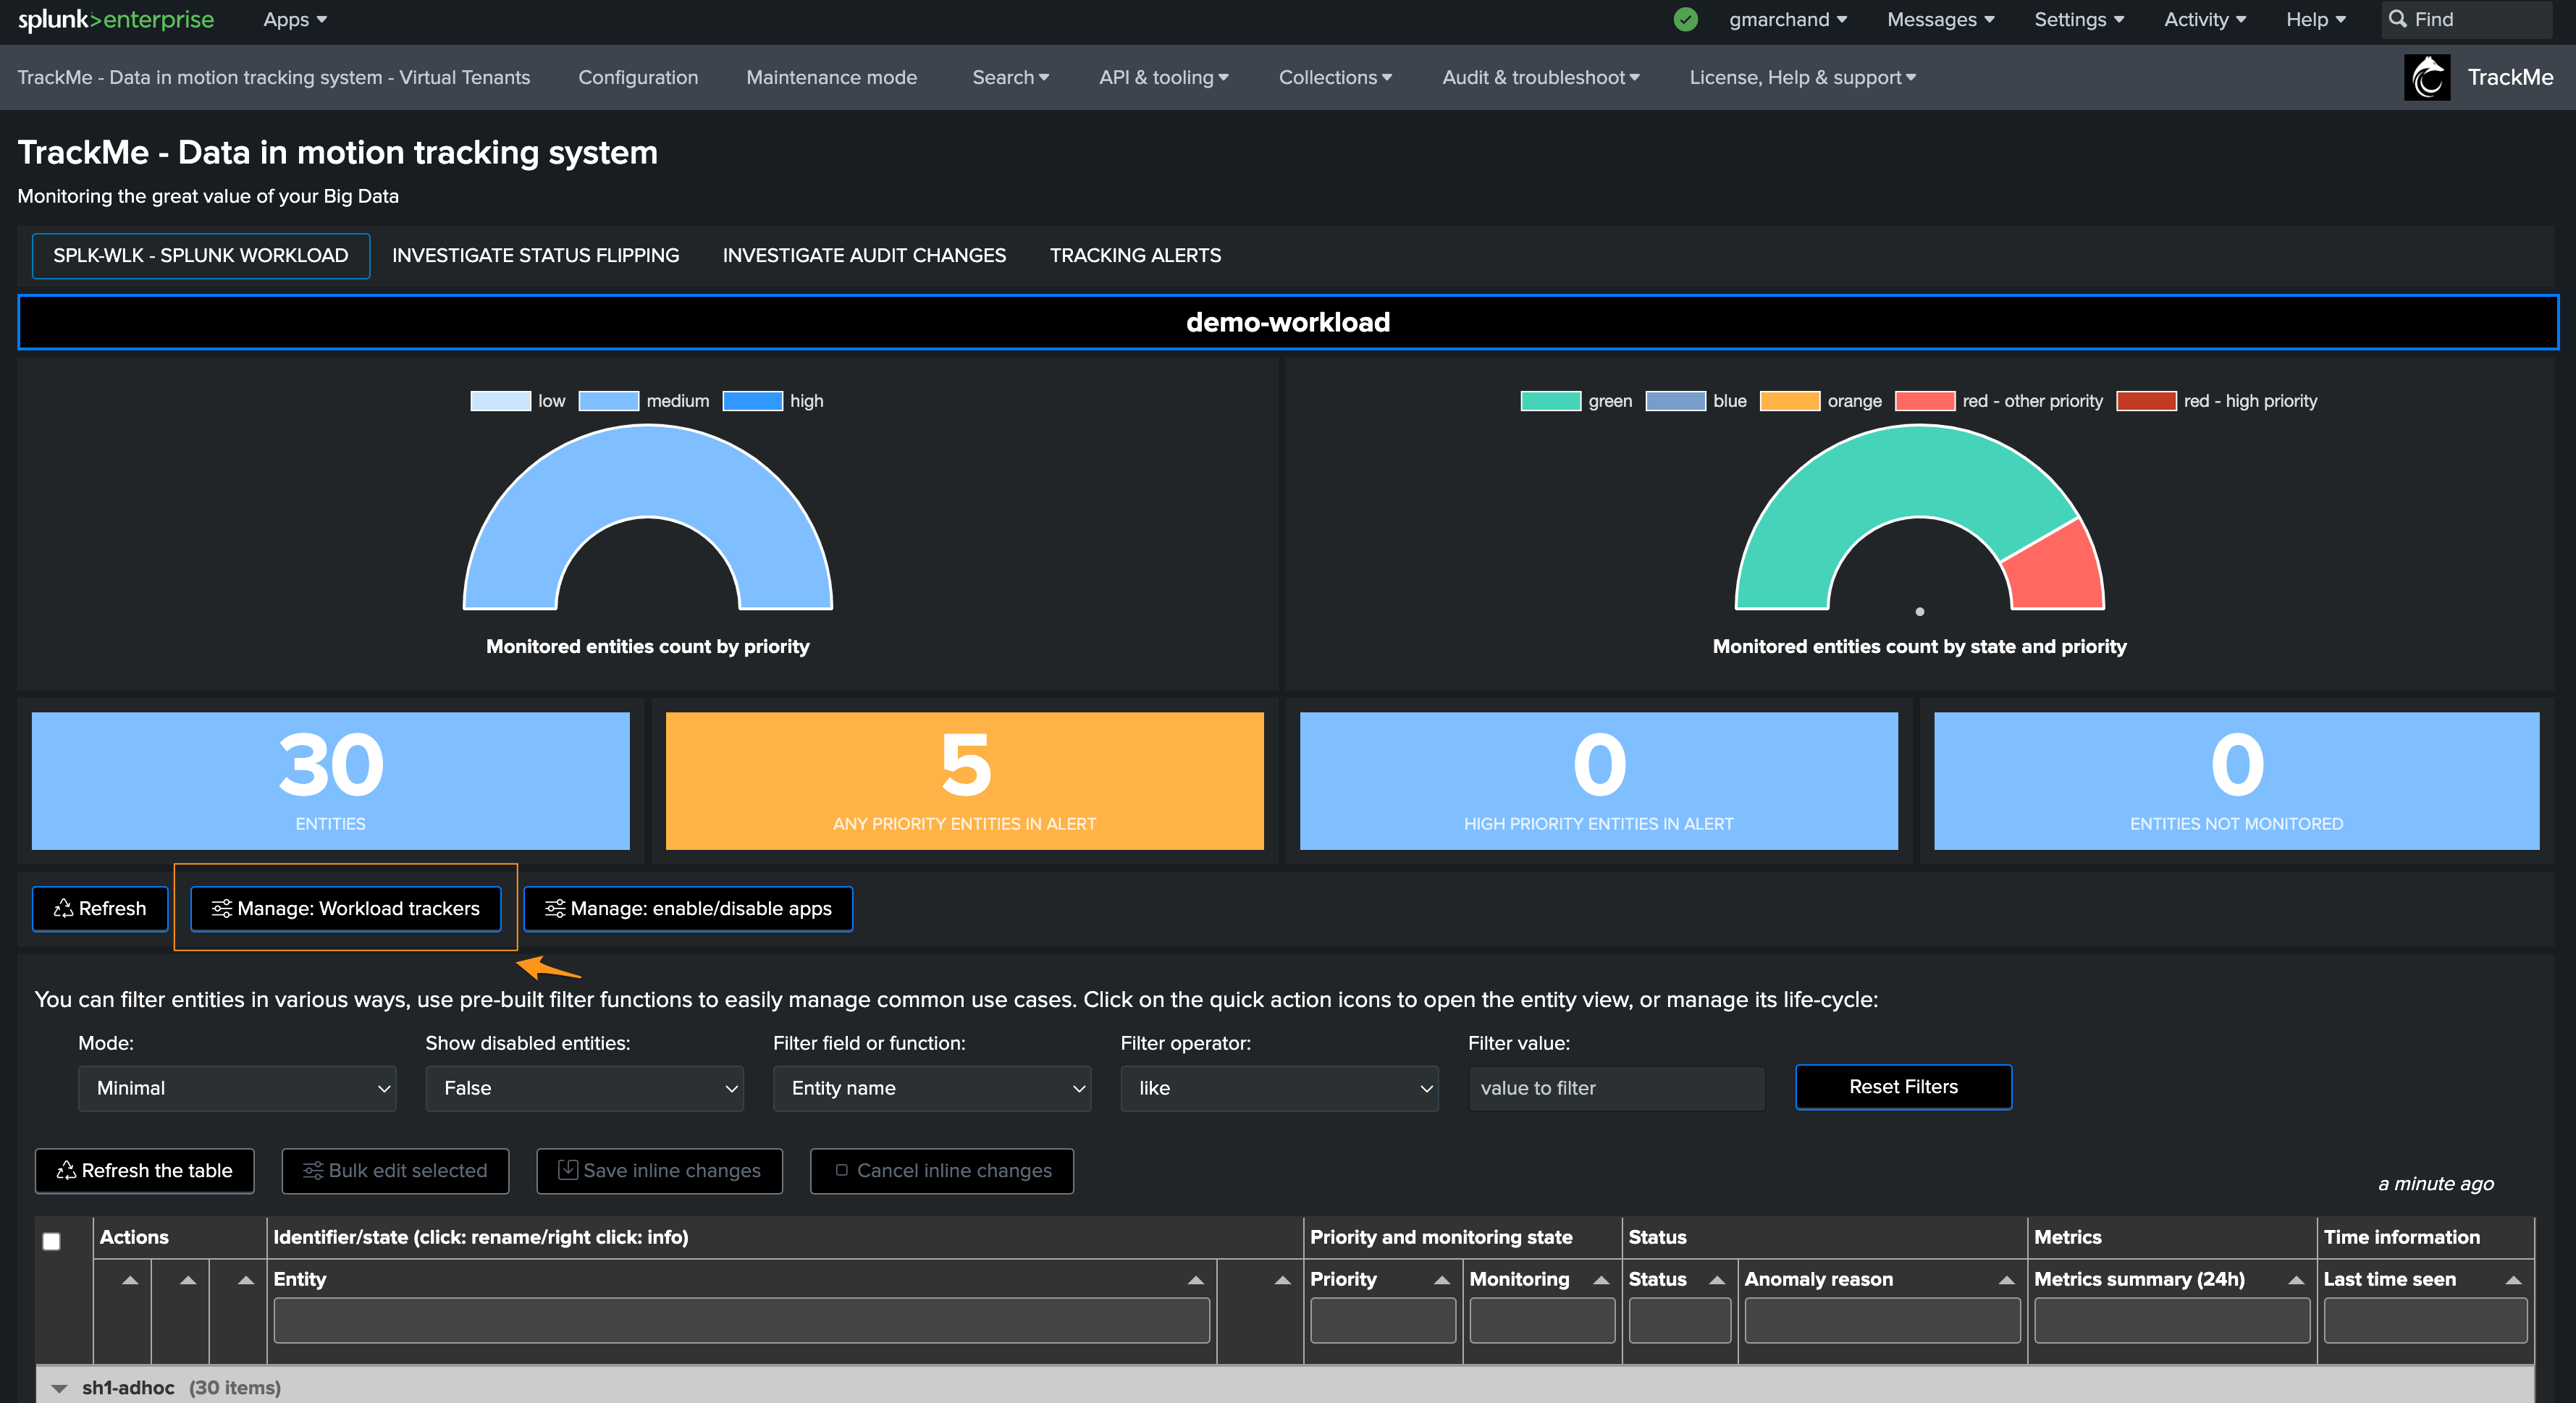Open Filter field or function dropdown
The height and width of the screenshot is (1403, 2576).
(932, 1088)
